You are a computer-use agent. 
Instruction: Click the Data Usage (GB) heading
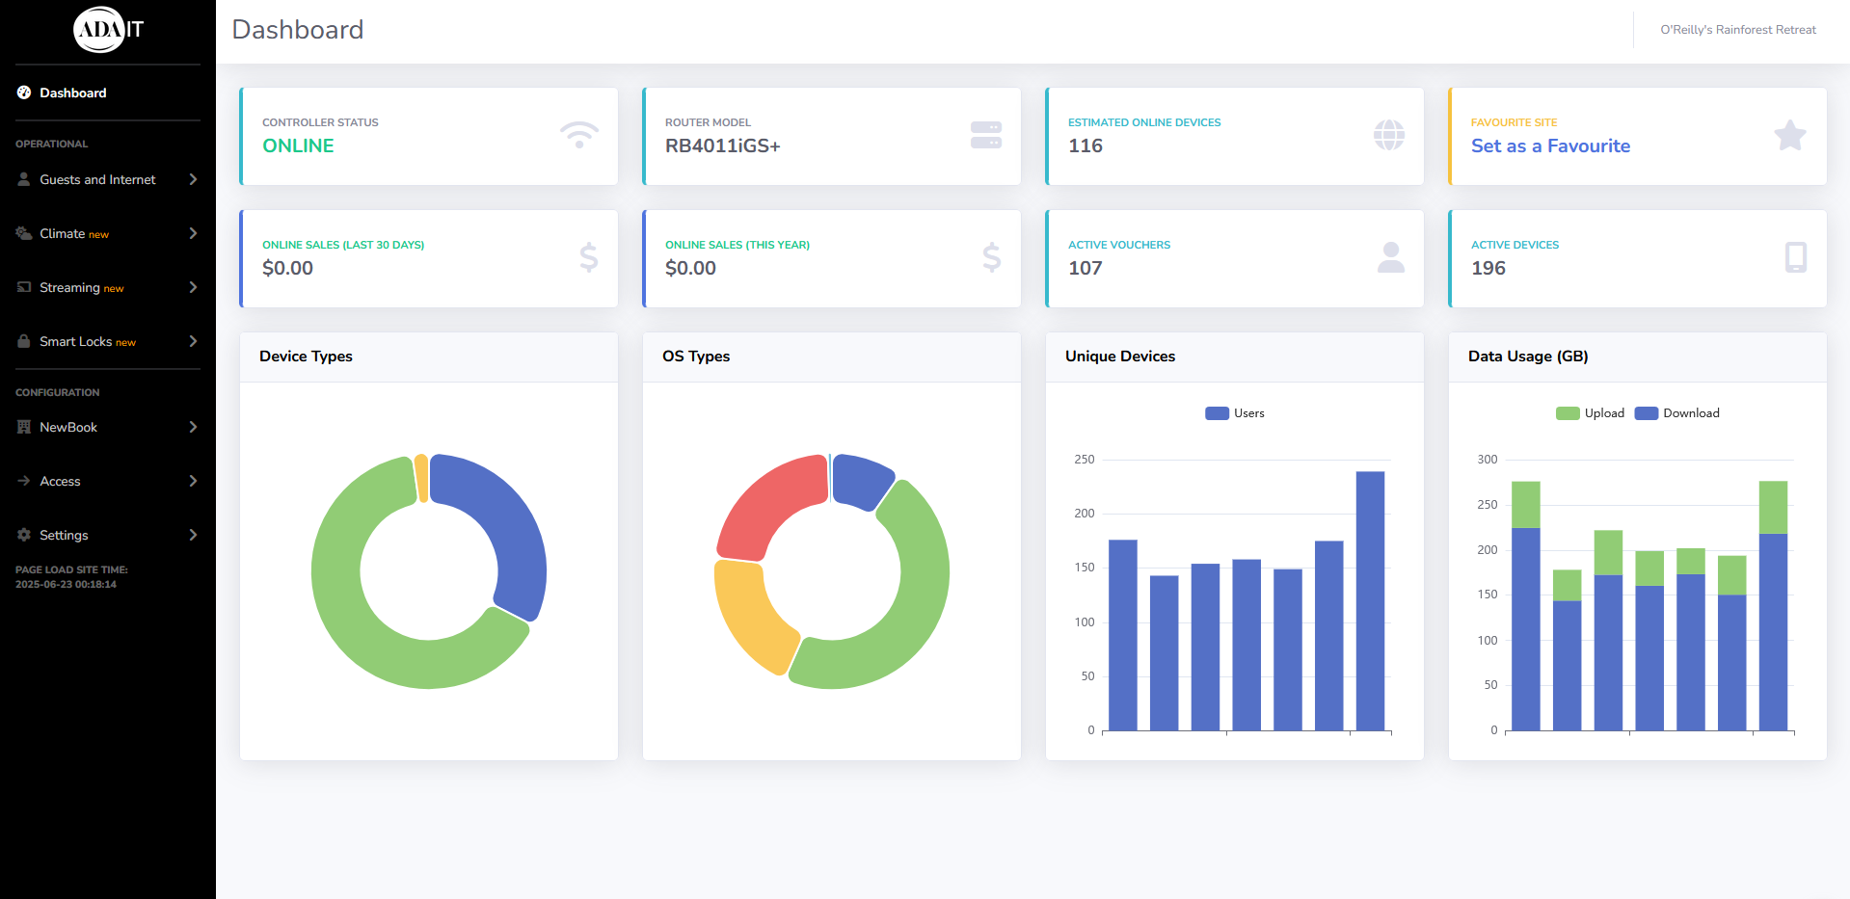pos(1528,357)
